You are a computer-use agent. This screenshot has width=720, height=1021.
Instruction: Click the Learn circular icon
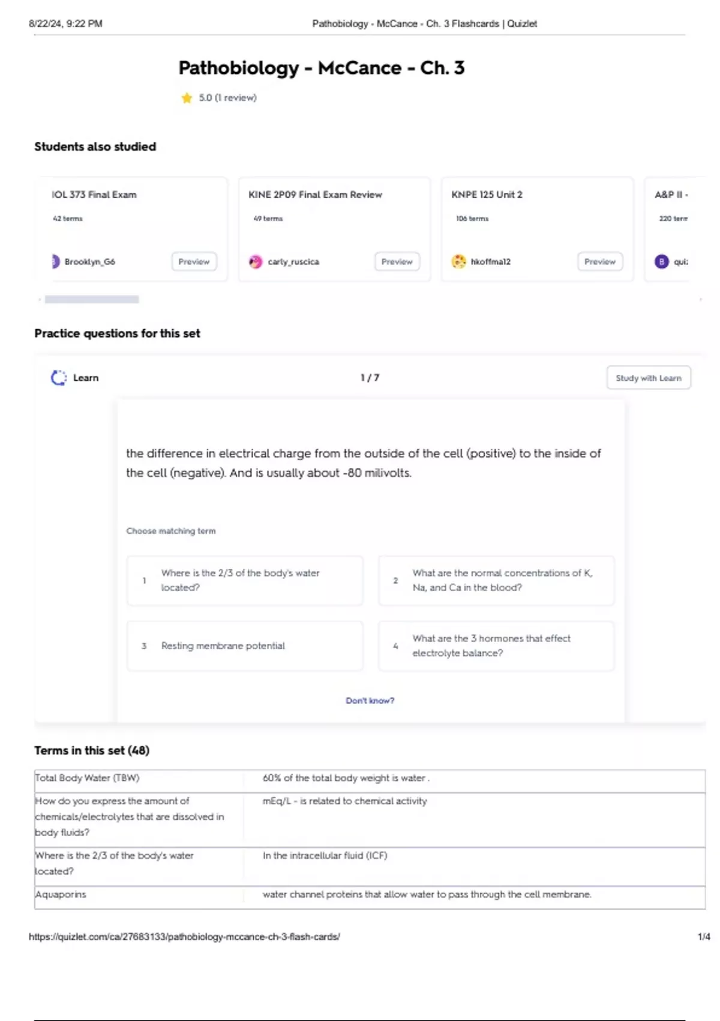[x=58, y=378]
